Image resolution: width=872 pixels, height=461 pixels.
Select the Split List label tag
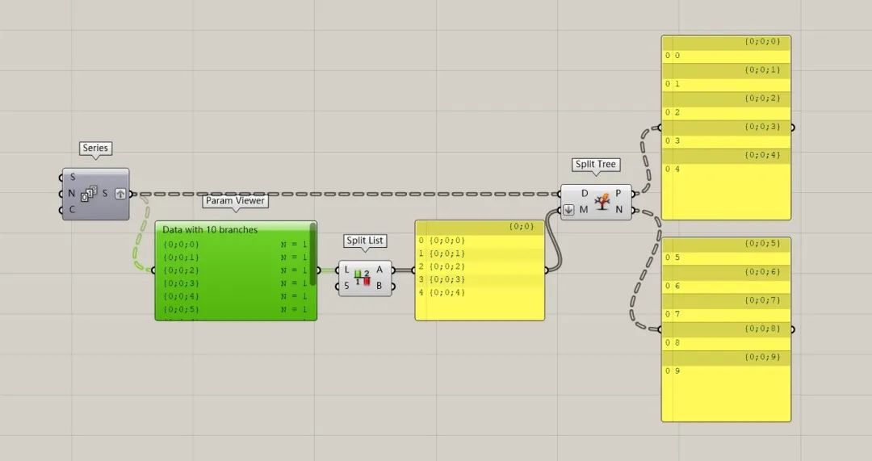[x=365, y=241]
